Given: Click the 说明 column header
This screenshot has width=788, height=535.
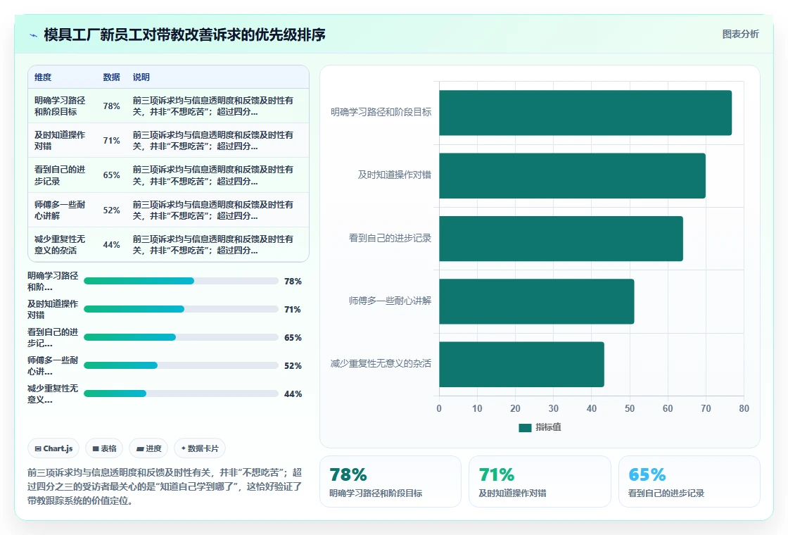Looking at the screenshot, I should (141, 77).
